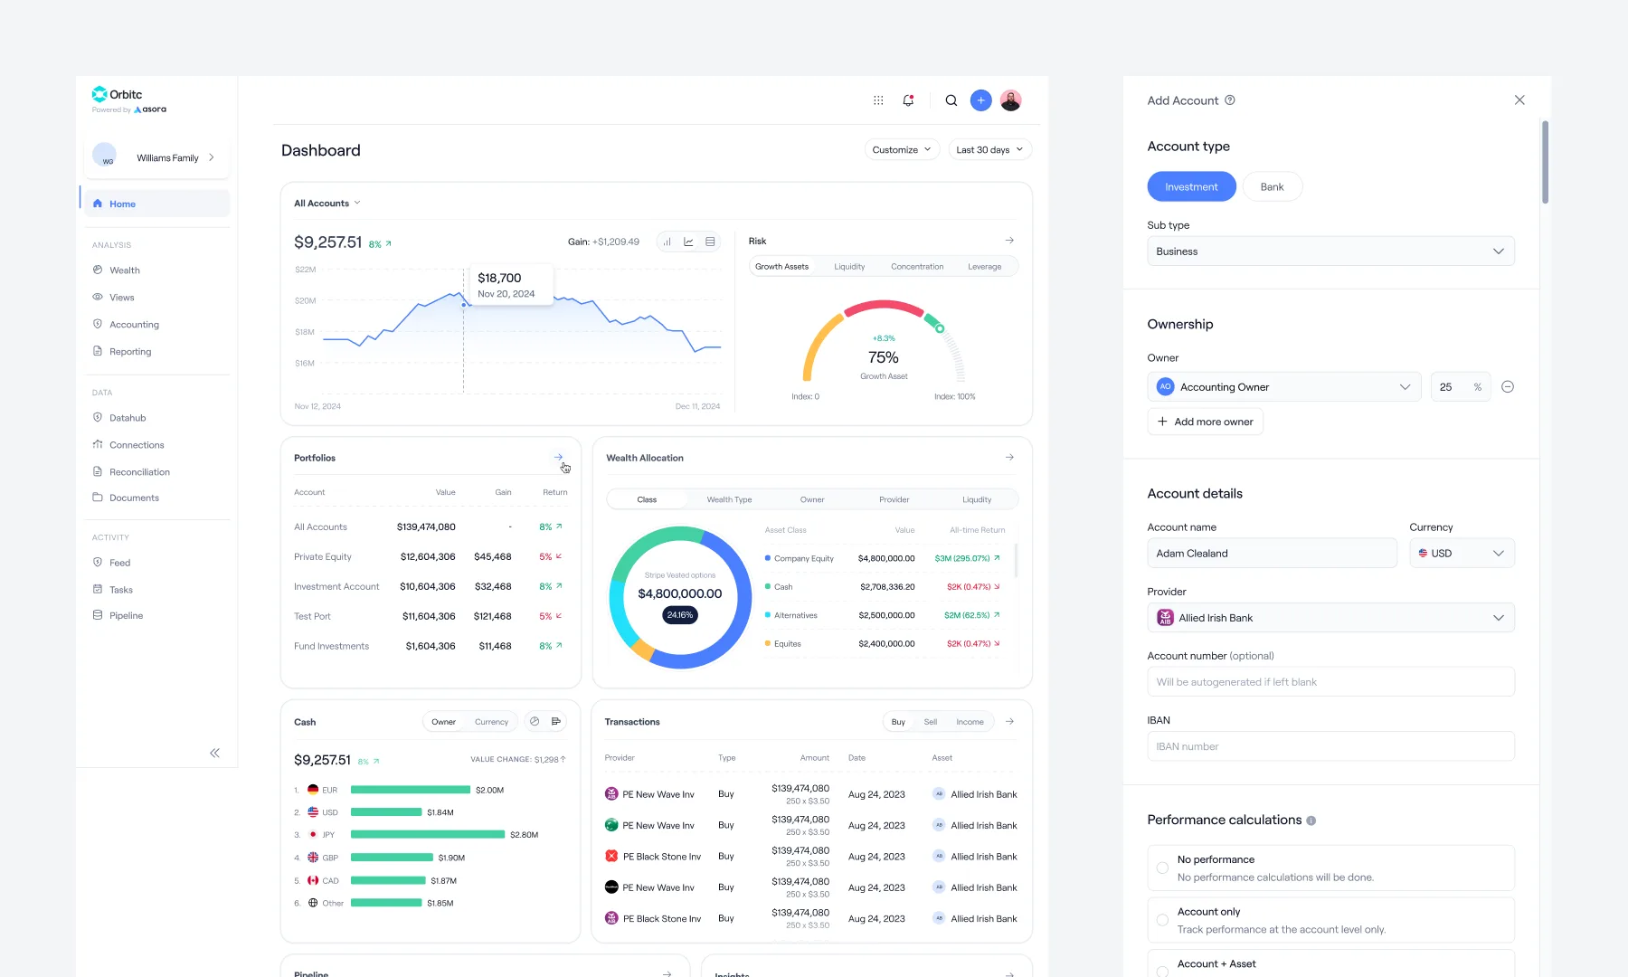Open Wealth Allocation details arrow
This screenshot has width=1628, height=977.
coord(1009,458)
